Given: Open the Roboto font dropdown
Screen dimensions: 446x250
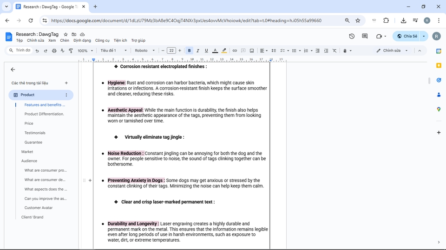Looking at the screenshot, I should click(145, 51).
